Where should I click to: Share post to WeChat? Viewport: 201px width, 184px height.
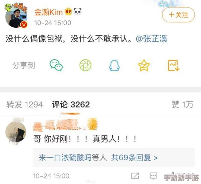[x=56, y=65]
